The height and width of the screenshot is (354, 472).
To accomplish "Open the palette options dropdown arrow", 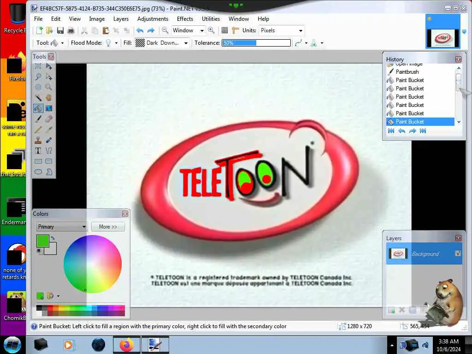I will 58,296.
